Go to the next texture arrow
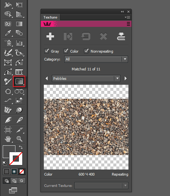The width and height of the screenshot is (170, 196). pyautogui.click(x=125, y=78)
